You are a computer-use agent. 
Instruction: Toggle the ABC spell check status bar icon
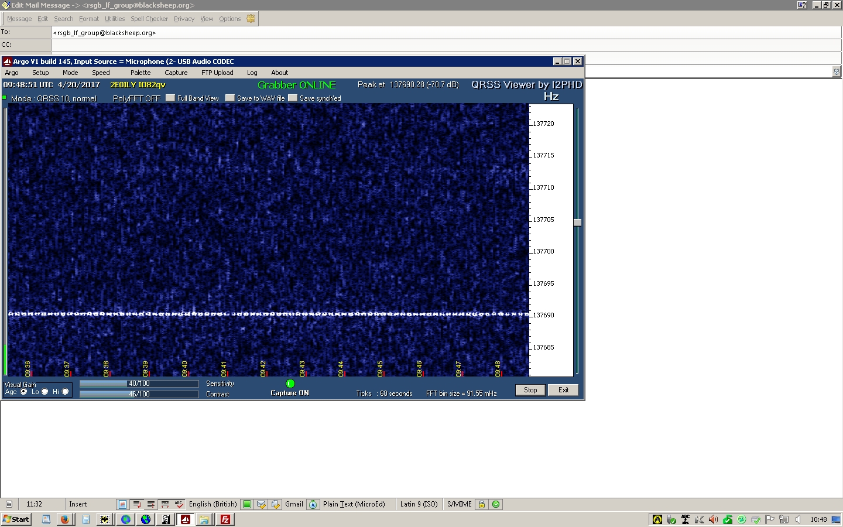click(179, 504)
